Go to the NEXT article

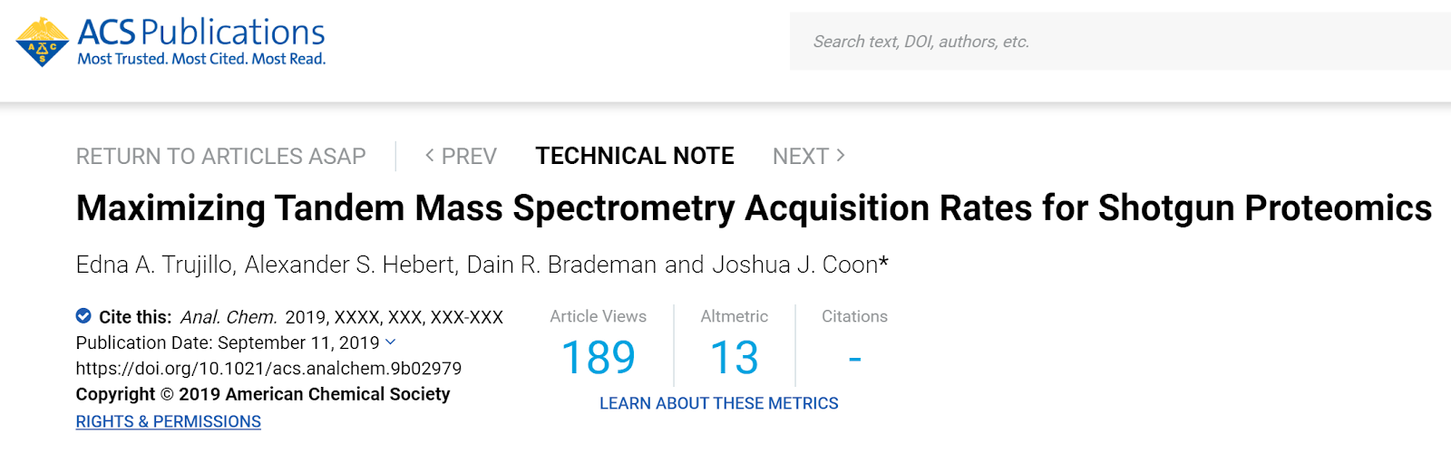tap(808, 157)
